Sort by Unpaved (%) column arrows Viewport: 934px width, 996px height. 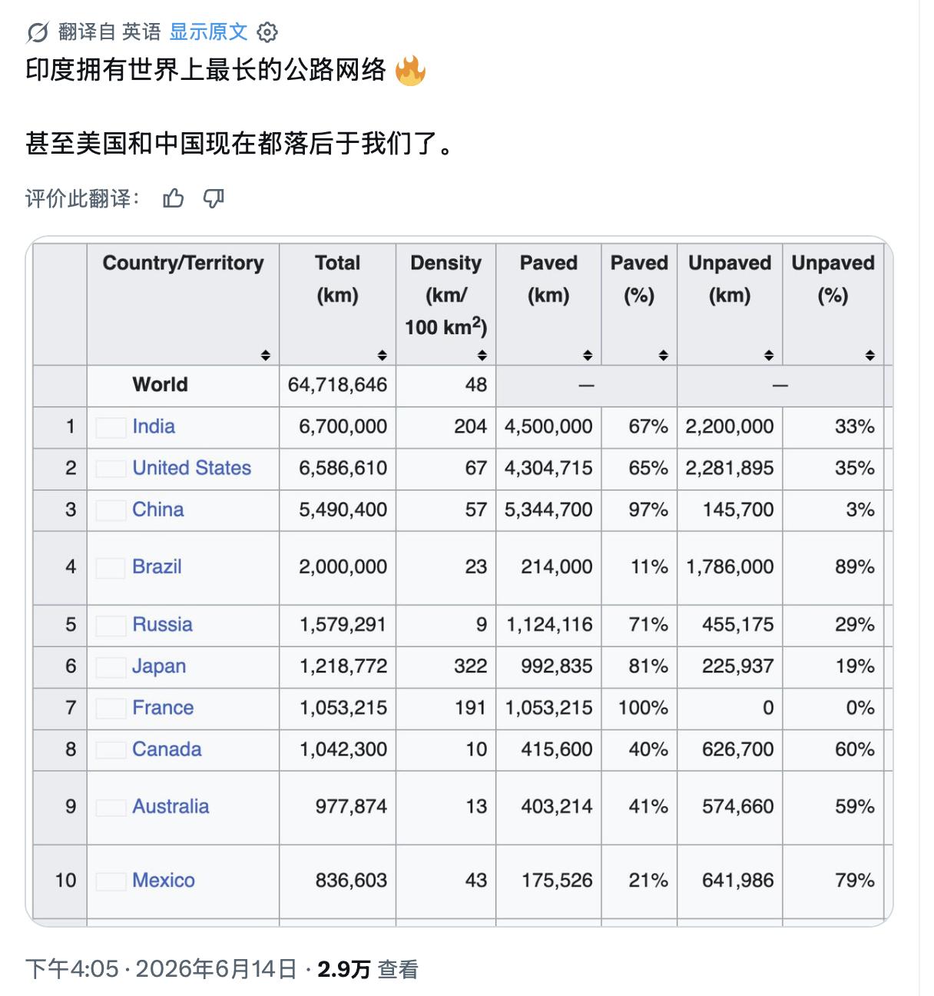[870, 355]
